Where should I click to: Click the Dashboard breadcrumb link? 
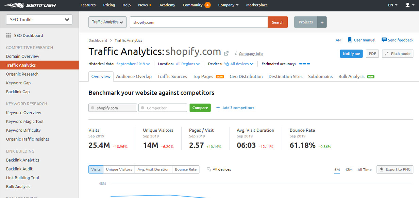[x=98, y=40]
